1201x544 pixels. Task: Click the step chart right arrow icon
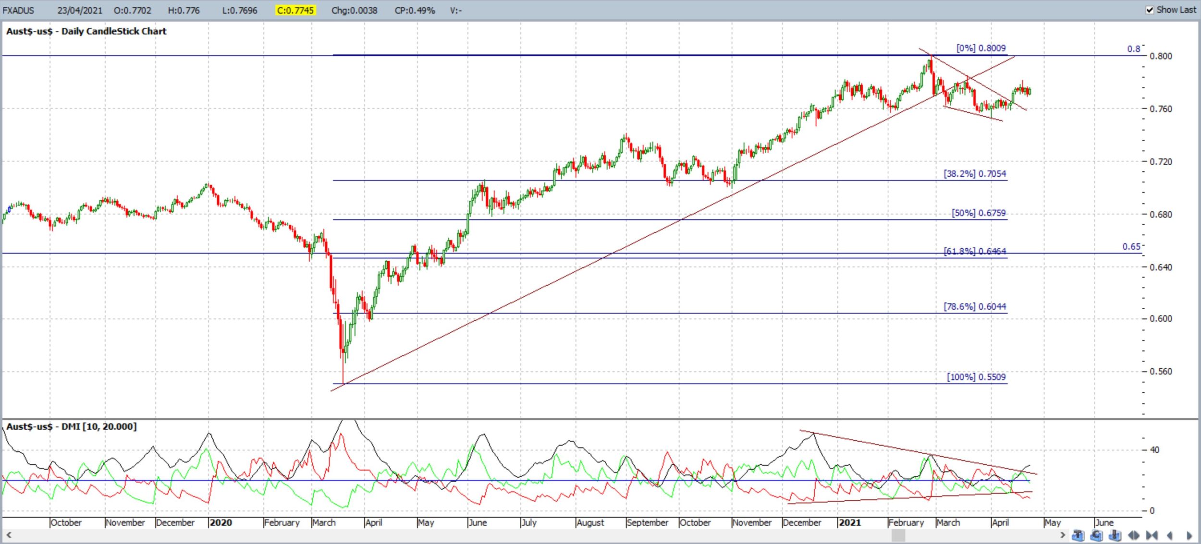(x=1189, y=535)
